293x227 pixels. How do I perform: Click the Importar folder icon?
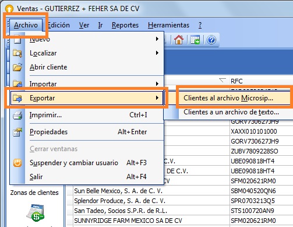(x=17, y=83)
